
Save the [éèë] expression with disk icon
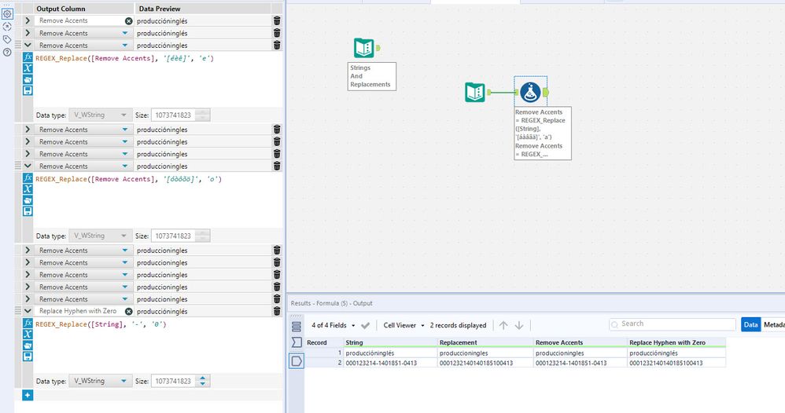28,90
